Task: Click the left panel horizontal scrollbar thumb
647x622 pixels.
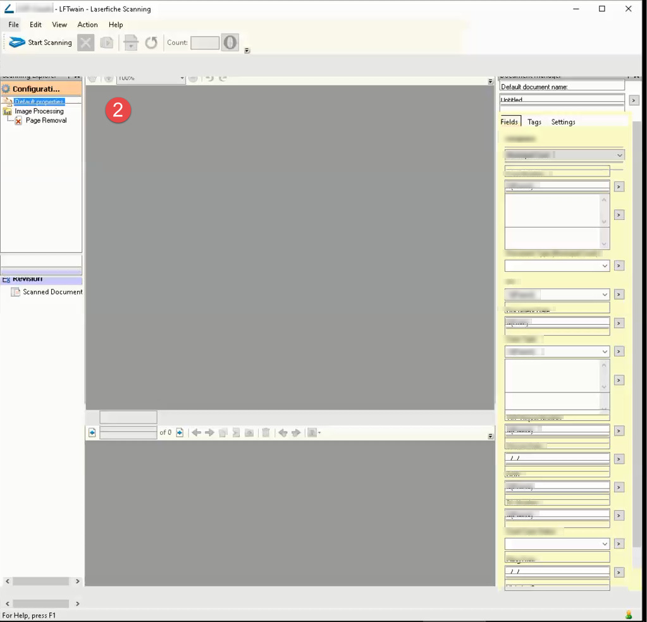Action: (x=40, y=581)
